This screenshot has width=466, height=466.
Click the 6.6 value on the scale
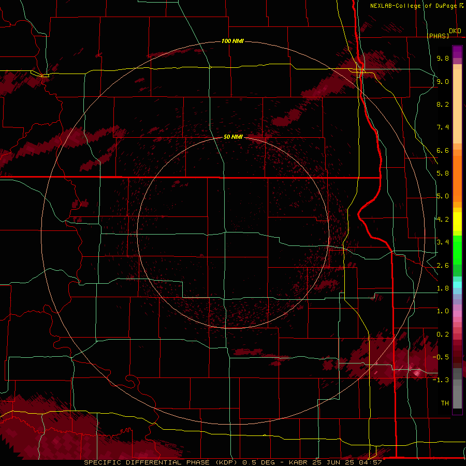pyautogui.click(x=443, y=150)
